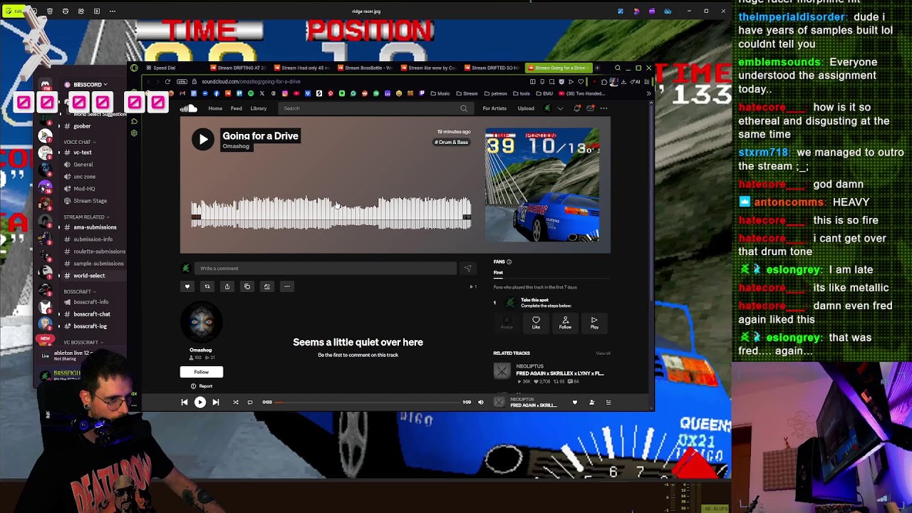
Task: Send the comment with the arrow icon
Action: (x=467, y=269)
